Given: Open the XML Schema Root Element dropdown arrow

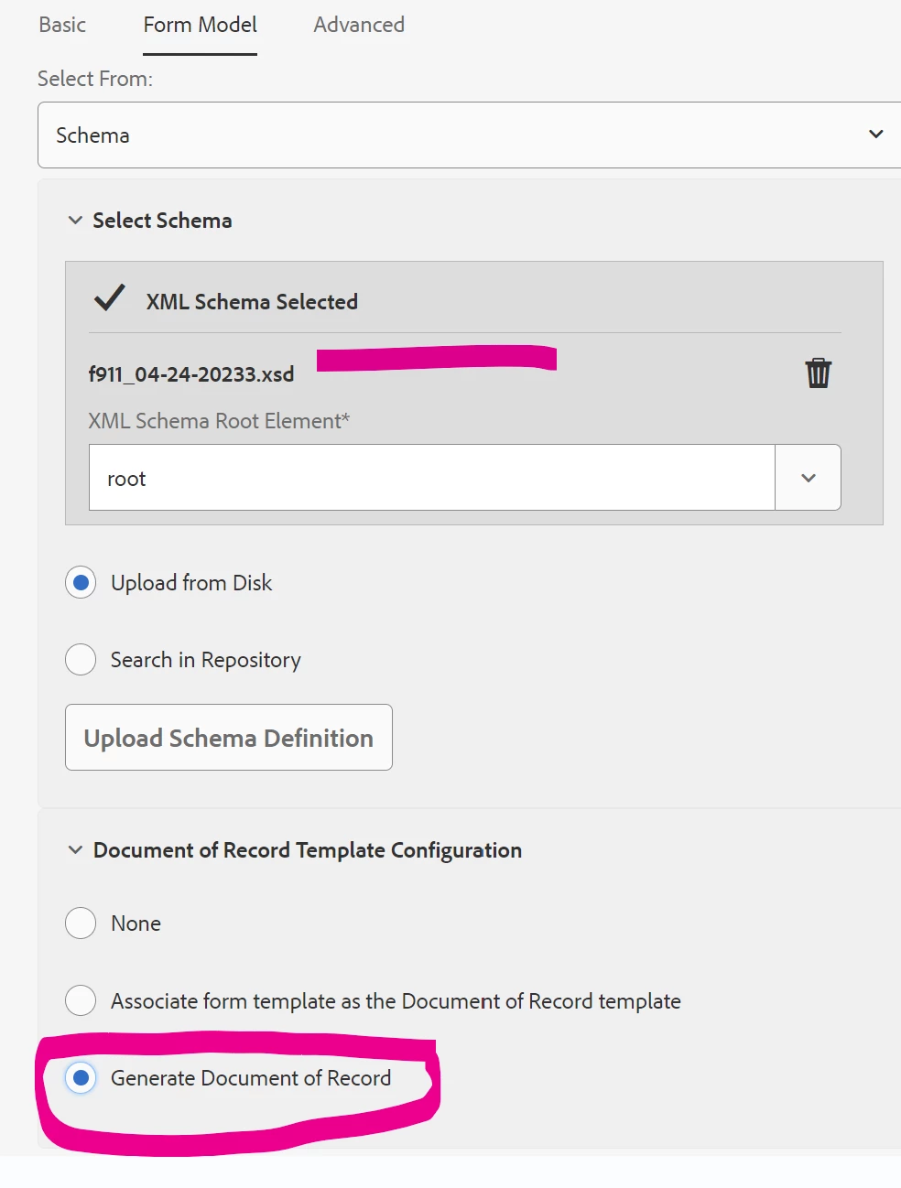Looking at the screenshot, I should tap(808, 478).
